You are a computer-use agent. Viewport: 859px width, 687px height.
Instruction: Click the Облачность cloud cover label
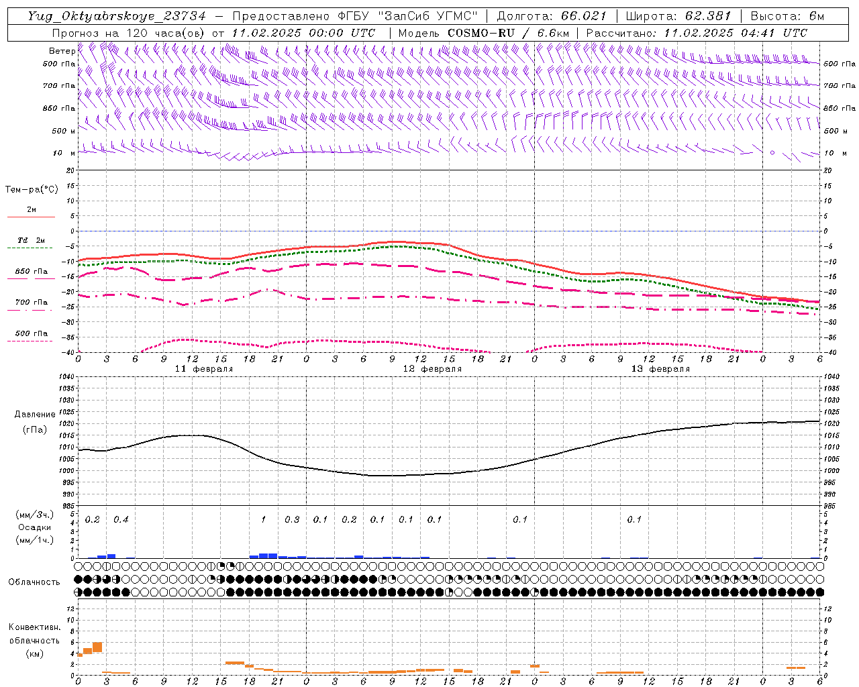[x=34, y=582]
